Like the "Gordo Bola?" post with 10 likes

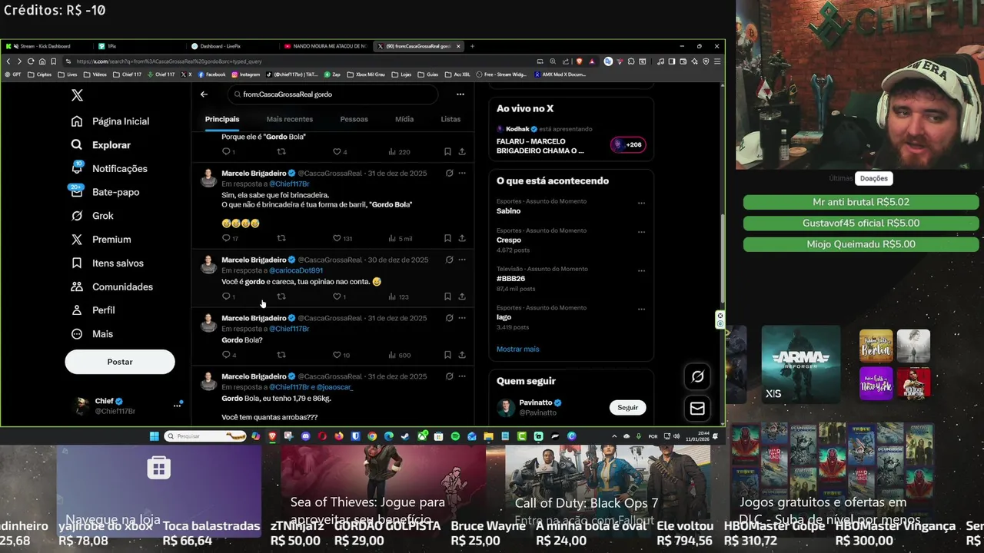click(x=341, y=355)
